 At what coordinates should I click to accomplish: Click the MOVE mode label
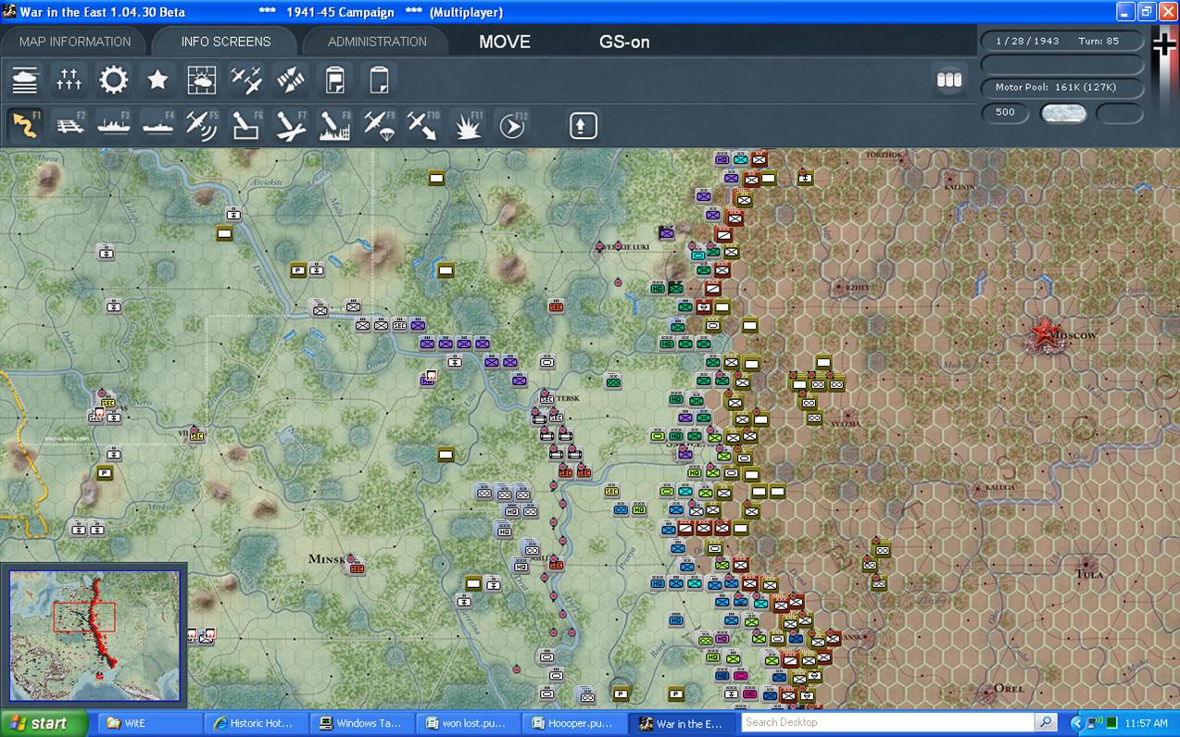505,42
